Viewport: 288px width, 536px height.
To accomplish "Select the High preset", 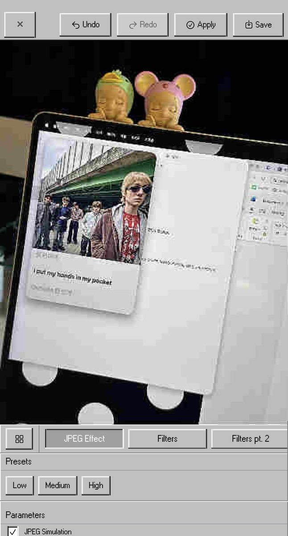I will 96,485.
